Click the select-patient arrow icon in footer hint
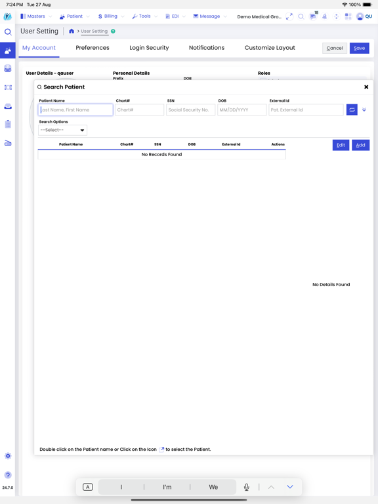The image size is (378, 504). pyautogui.click(x=161, y=450)
